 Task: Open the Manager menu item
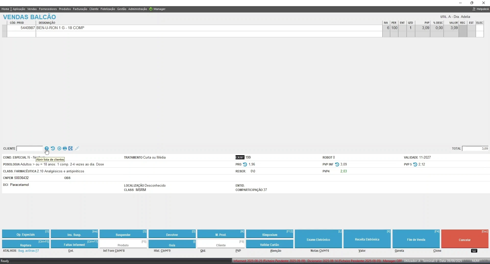click(x=157, y=9)
